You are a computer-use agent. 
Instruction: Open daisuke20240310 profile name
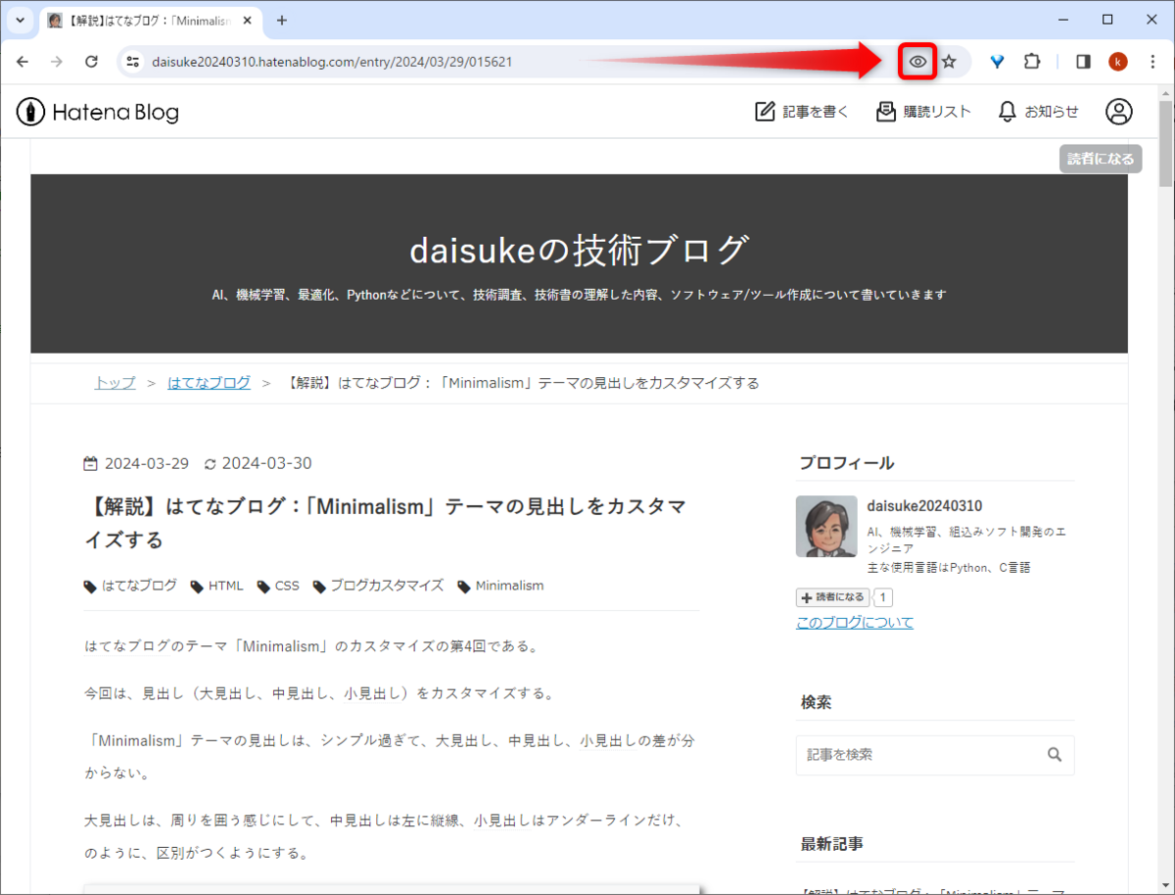[924, 506]
